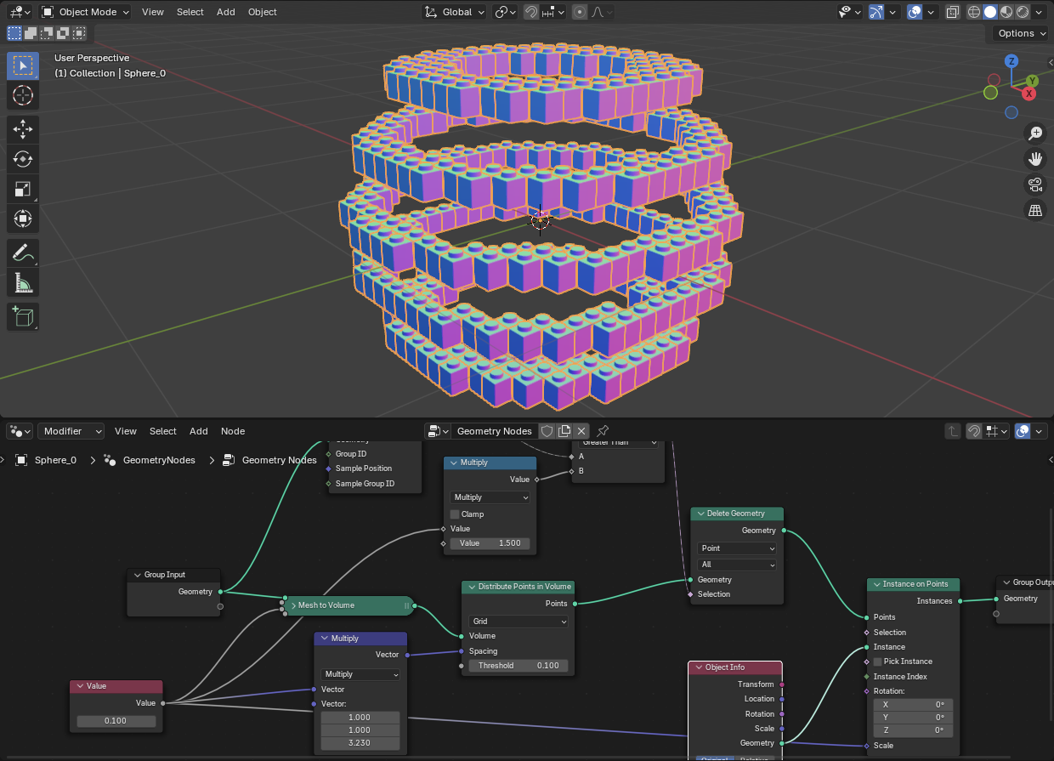Collapse the Object Info node

click(698, 667)
